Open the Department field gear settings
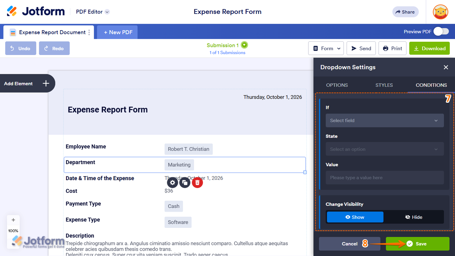The image size is (455, 256). point(173,182)
